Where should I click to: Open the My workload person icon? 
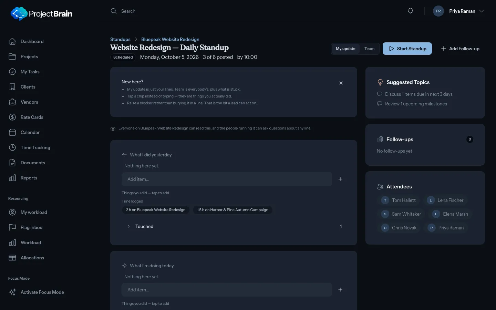[12, 212]
